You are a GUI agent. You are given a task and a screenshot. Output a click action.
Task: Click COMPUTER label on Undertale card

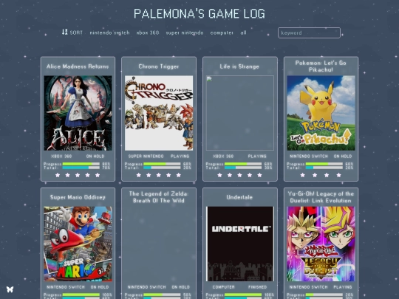[x=223, y=287]
